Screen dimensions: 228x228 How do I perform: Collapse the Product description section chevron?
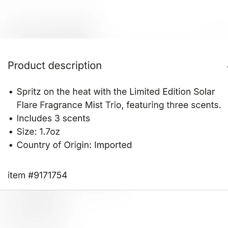(x=227, y=66)
